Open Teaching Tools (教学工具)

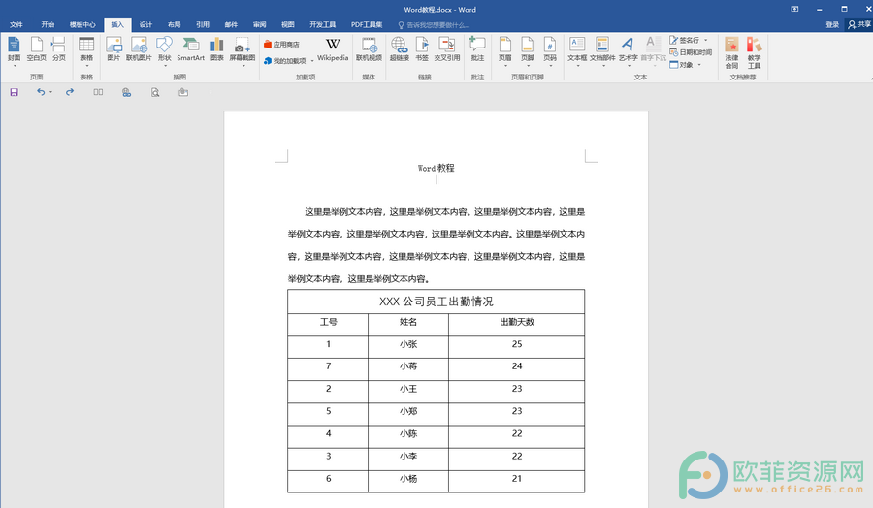tap(754, 52)
